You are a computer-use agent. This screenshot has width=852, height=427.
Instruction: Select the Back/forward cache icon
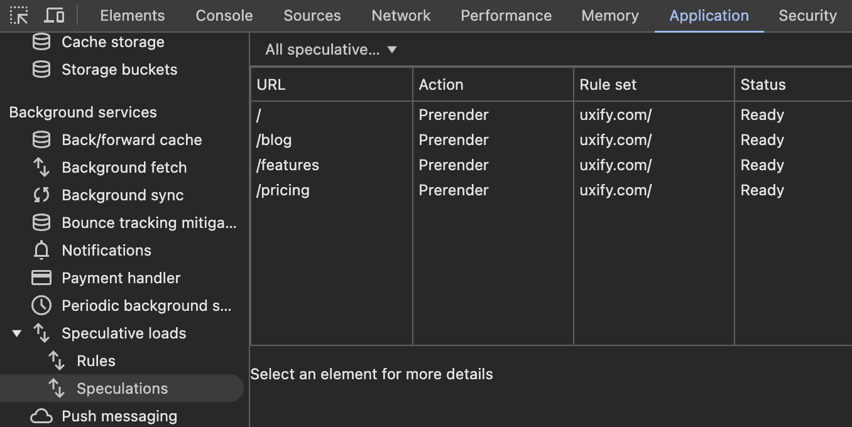click(41, 139)
